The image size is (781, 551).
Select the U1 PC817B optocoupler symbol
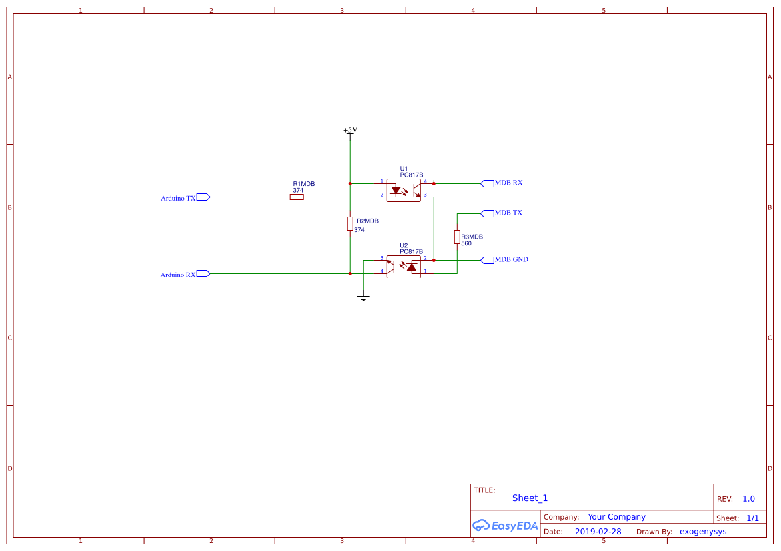[x=404, y=189]
